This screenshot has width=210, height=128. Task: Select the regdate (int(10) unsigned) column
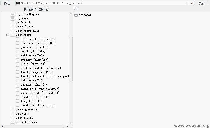(x=41, y=68)
